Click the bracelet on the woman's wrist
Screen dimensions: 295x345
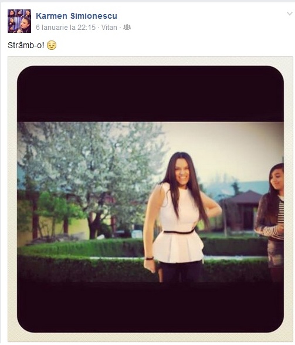click(x=149, y=258)
